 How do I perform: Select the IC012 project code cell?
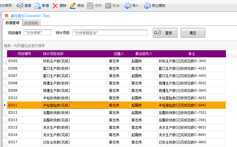click(24, 113)
